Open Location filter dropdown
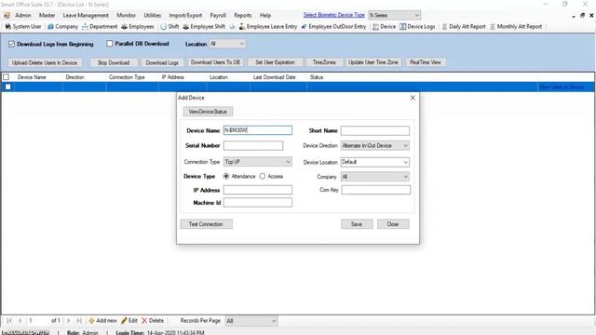 tap(227, 44)
